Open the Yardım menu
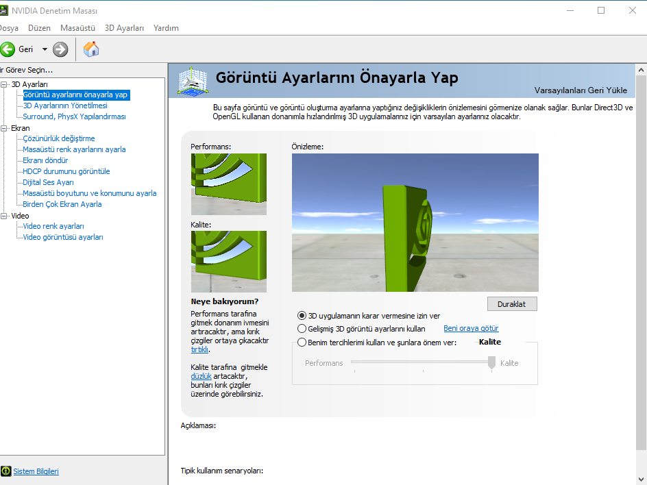This screenshot has width=647, height=485. (x=166, y=28)
